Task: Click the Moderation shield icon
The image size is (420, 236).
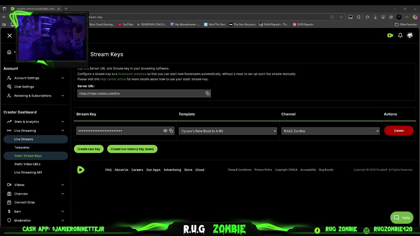Action: click(9, 220)
